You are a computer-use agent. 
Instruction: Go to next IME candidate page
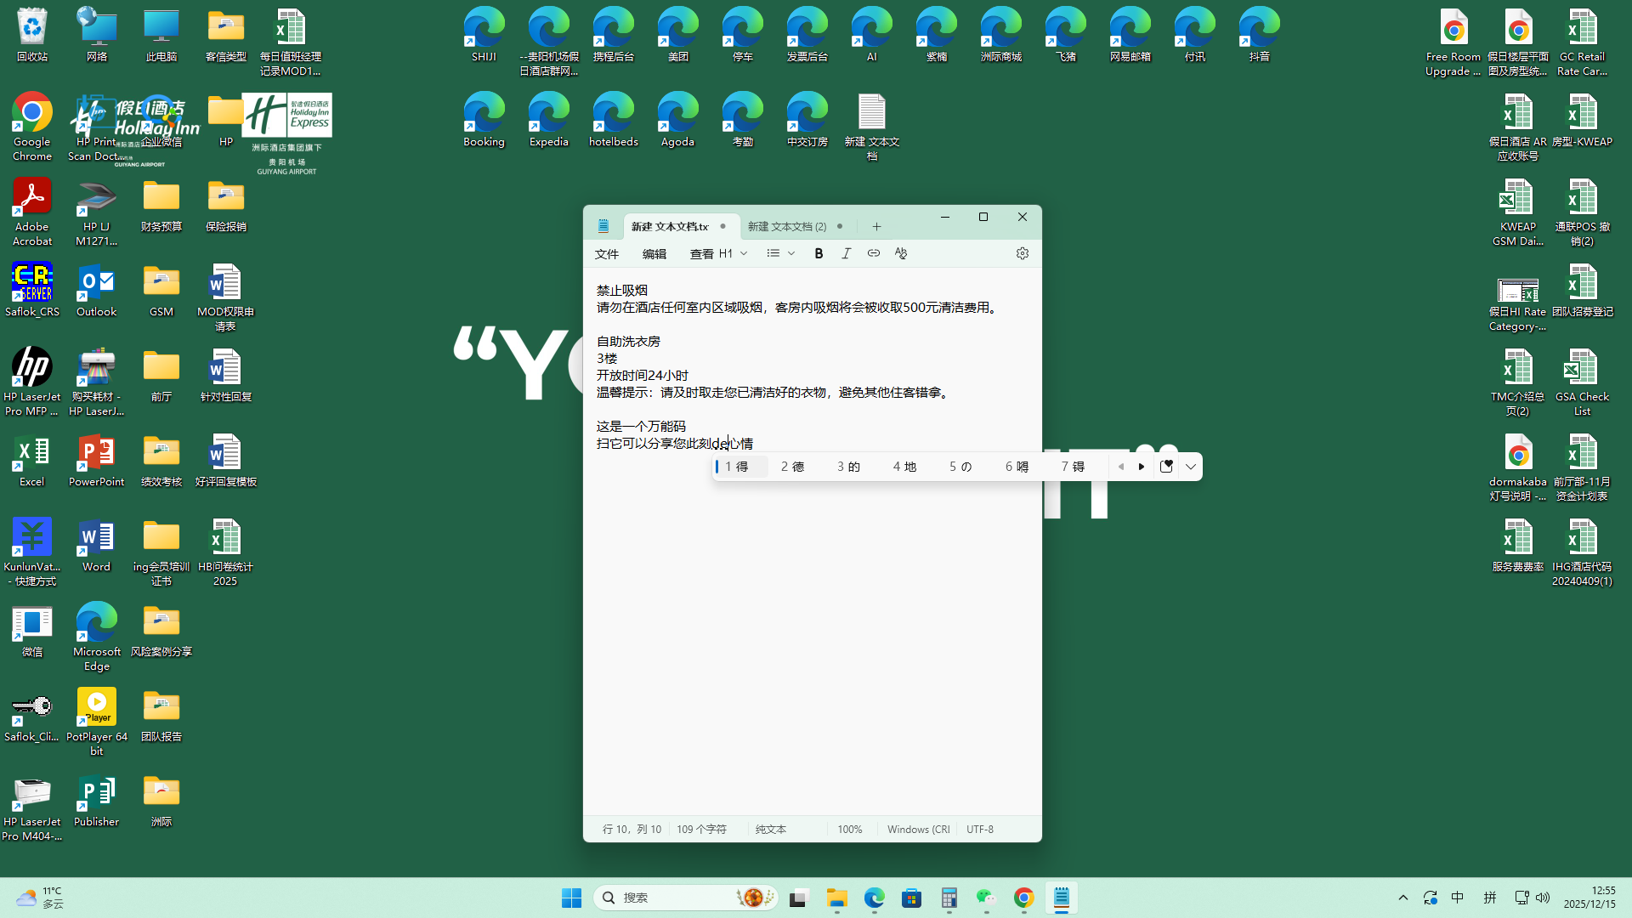click(x=1142, y=467)
